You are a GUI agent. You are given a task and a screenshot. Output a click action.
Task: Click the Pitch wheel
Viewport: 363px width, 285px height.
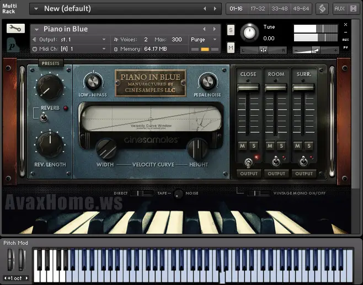(10, 260)
